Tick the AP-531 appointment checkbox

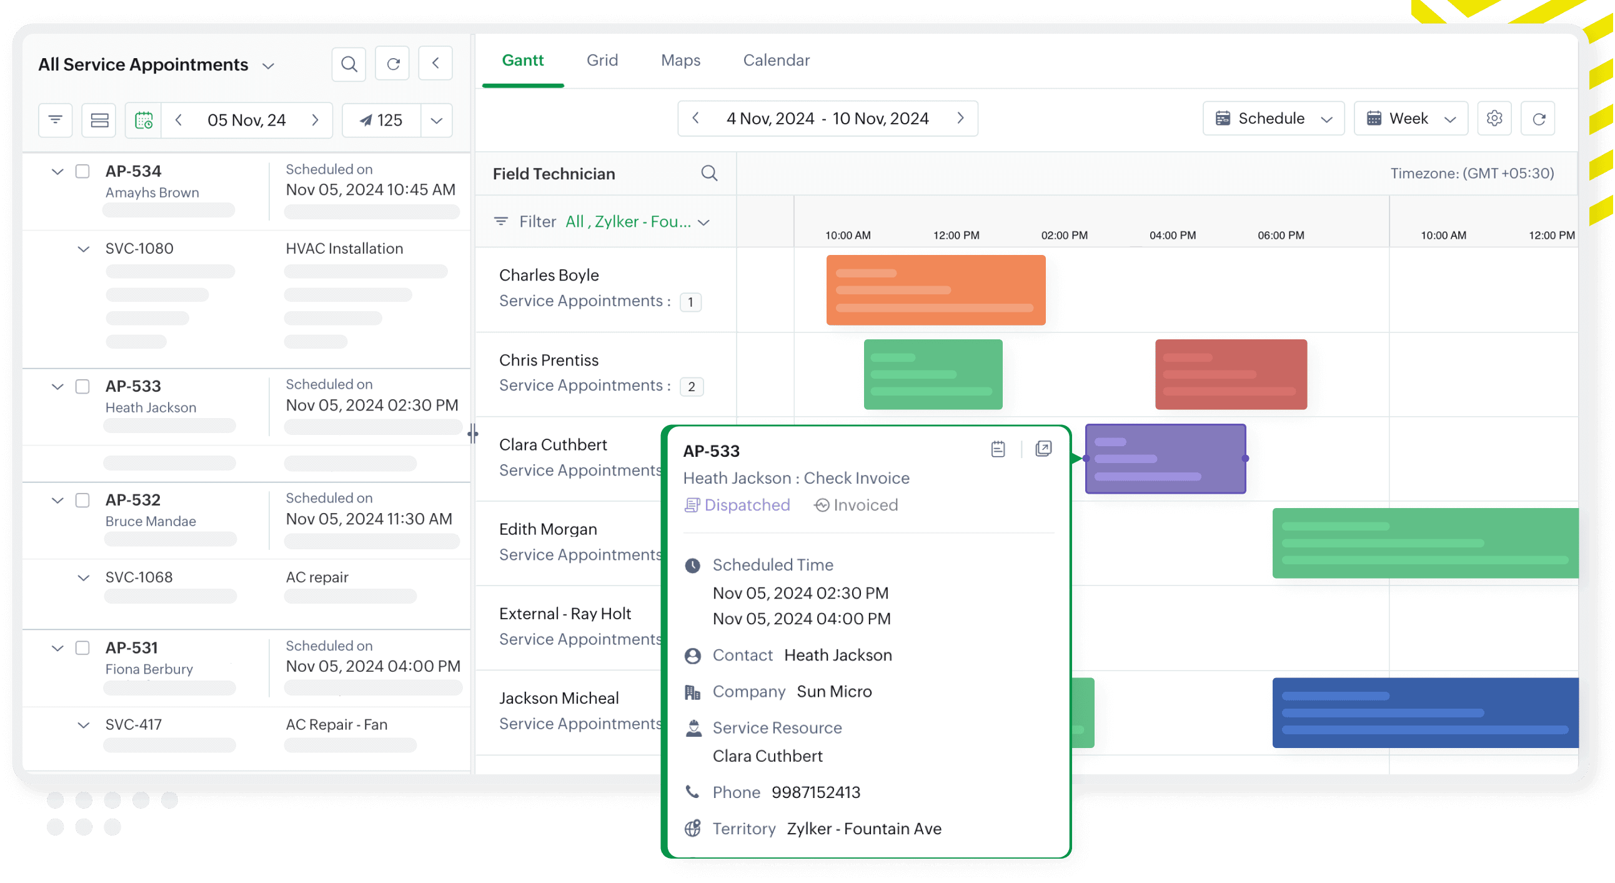point(82,648)
